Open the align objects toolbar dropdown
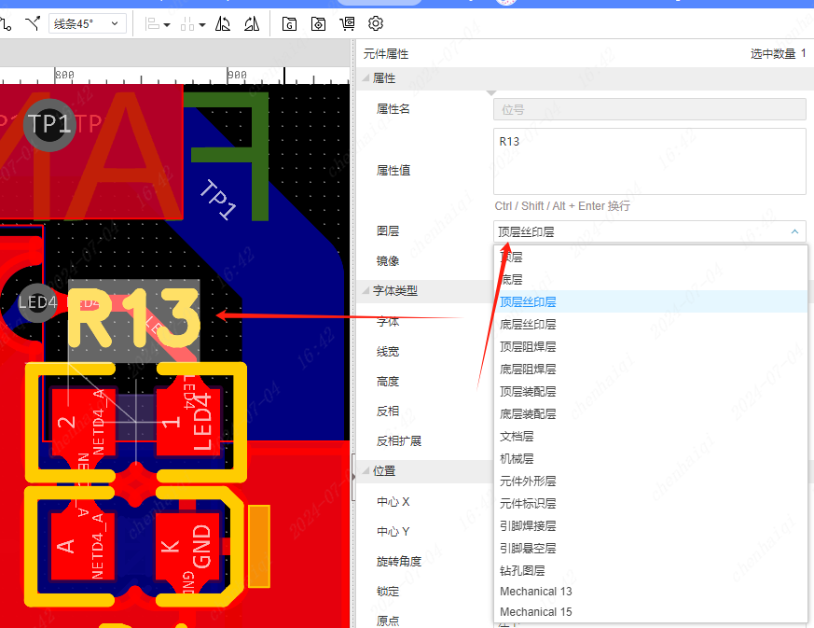814x628 pixels. (x=158, y=23)
